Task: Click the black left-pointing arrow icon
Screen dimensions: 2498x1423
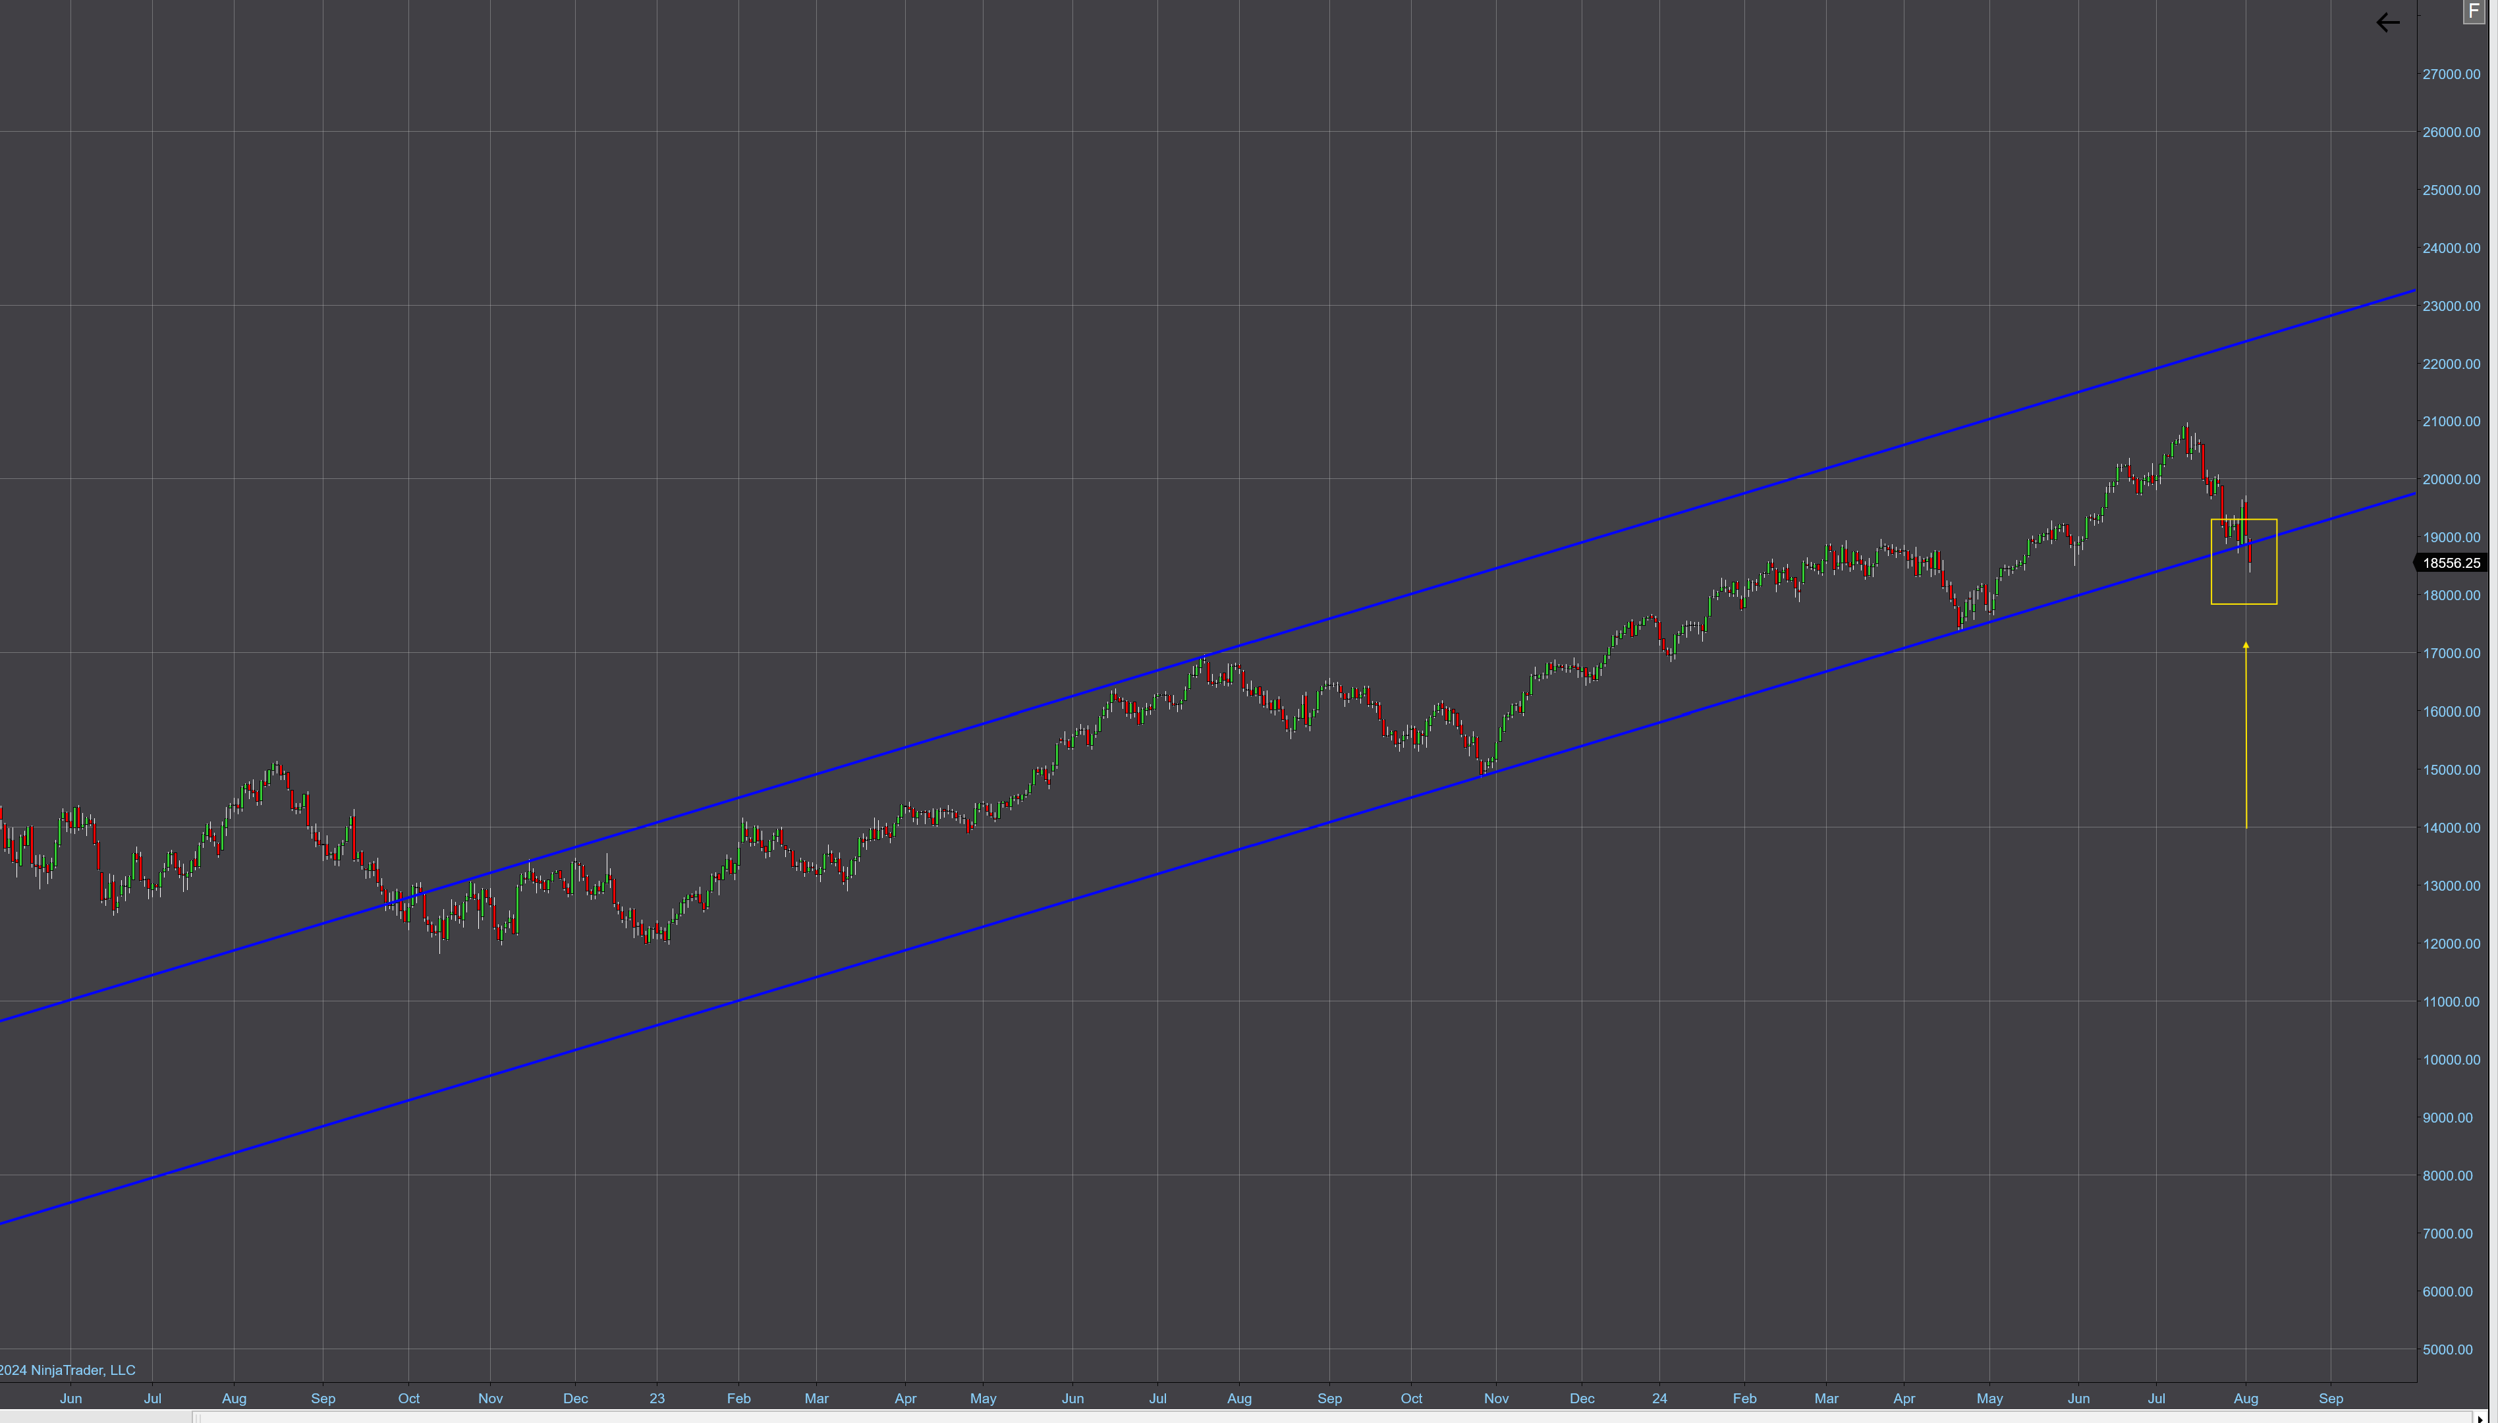Action: pos(2387,22)
